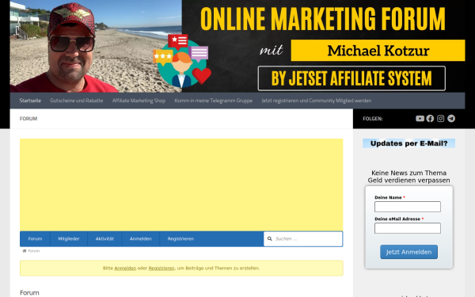Select the Mitglieder tab
Screen dimensions: 475x297
coord(69,239)
